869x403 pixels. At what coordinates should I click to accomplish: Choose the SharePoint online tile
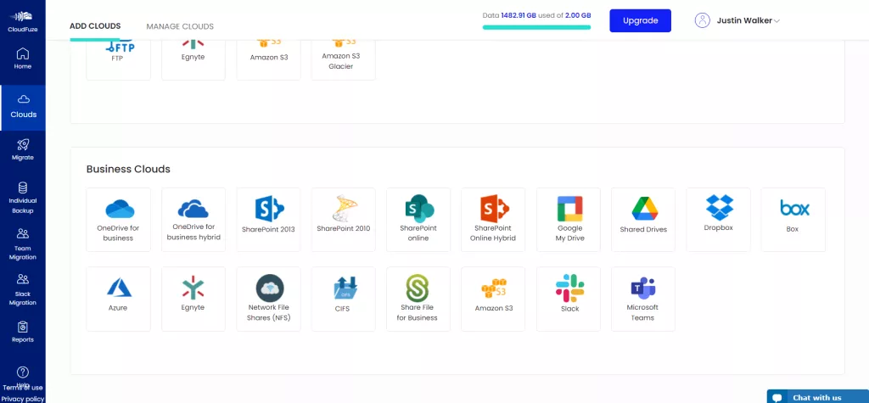point(418,220)
